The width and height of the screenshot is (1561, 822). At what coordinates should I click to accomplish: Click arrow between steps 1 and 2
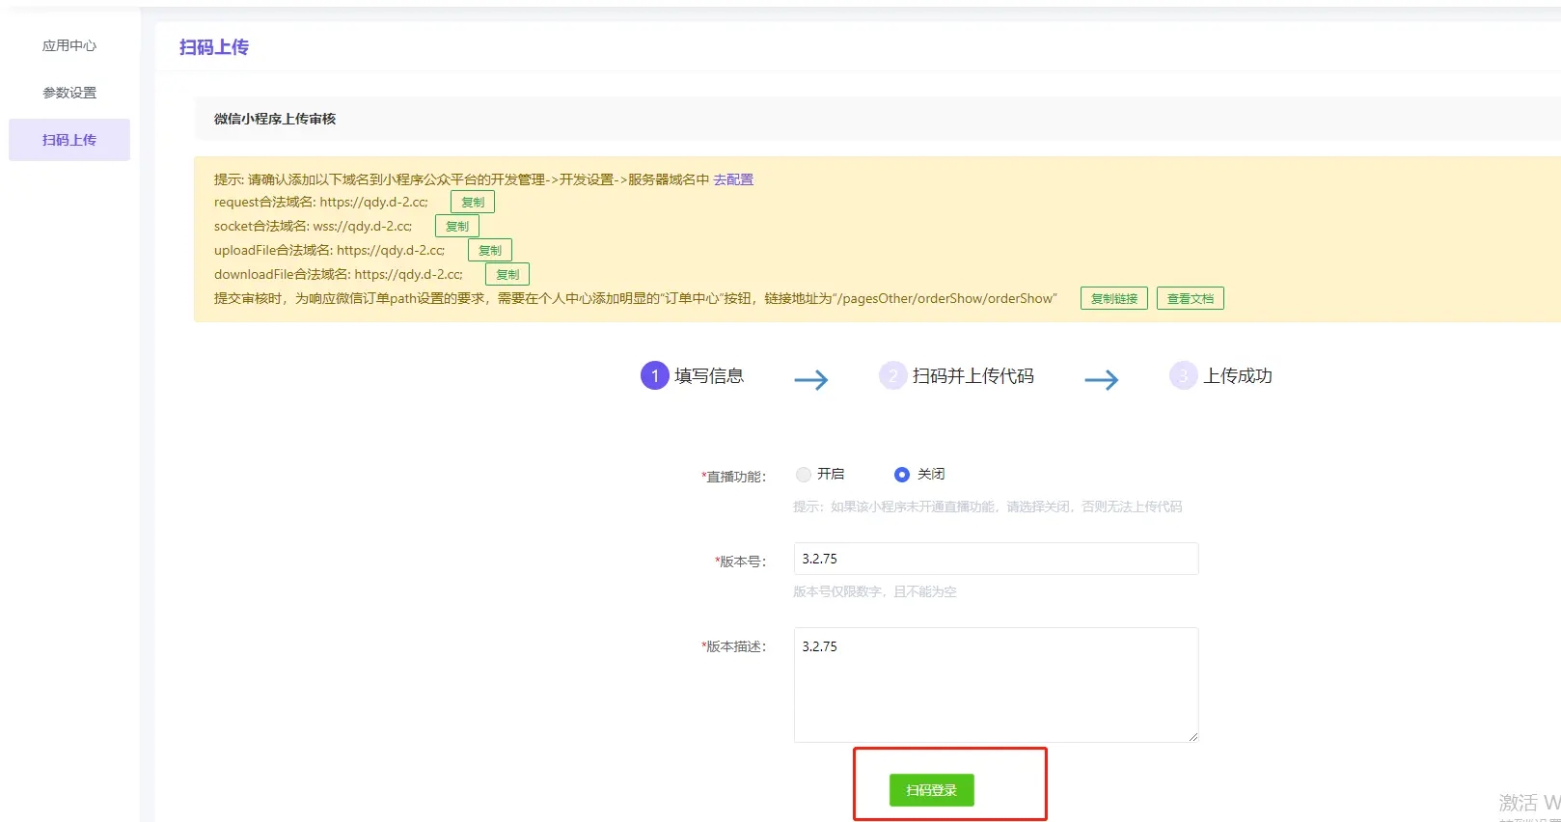(x=811, y=380)
